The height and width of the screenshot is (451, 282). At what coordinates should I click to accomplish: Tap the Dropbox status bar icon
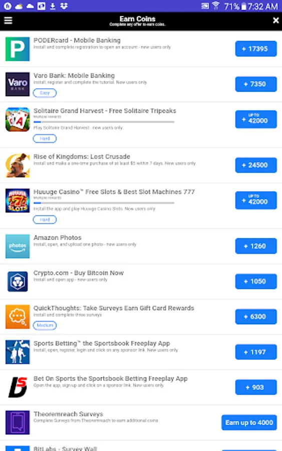point(64,6)
